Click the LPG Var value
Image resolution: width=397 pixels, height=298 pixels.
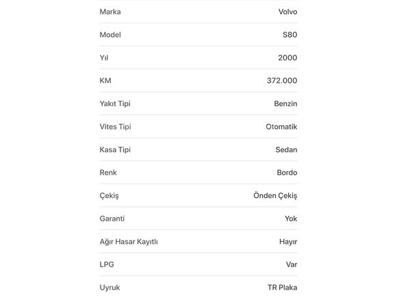(x=292, y=264)
